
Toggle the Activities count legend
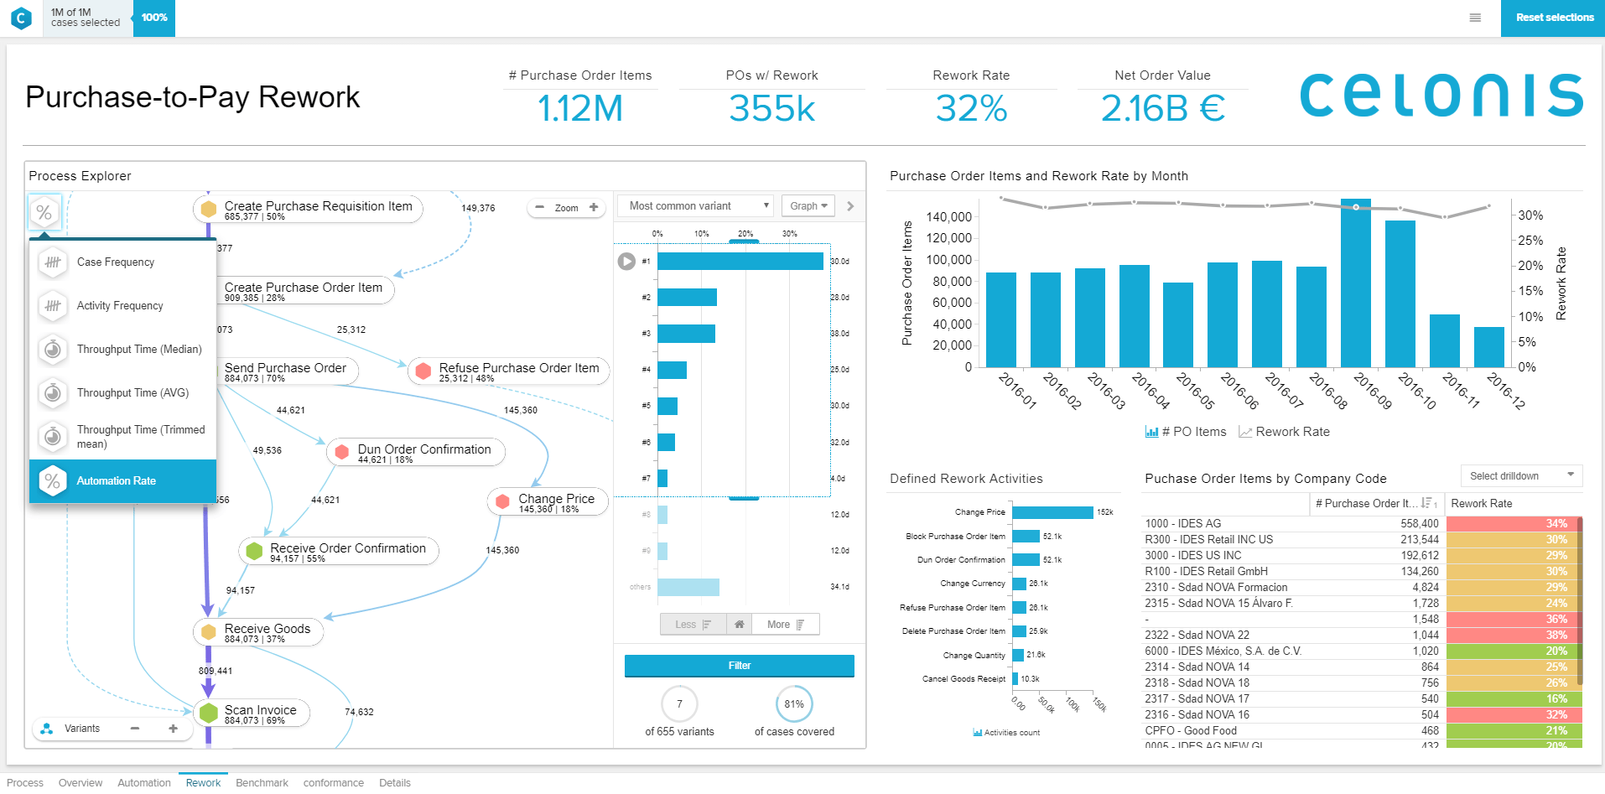(x=1006, y=733)
